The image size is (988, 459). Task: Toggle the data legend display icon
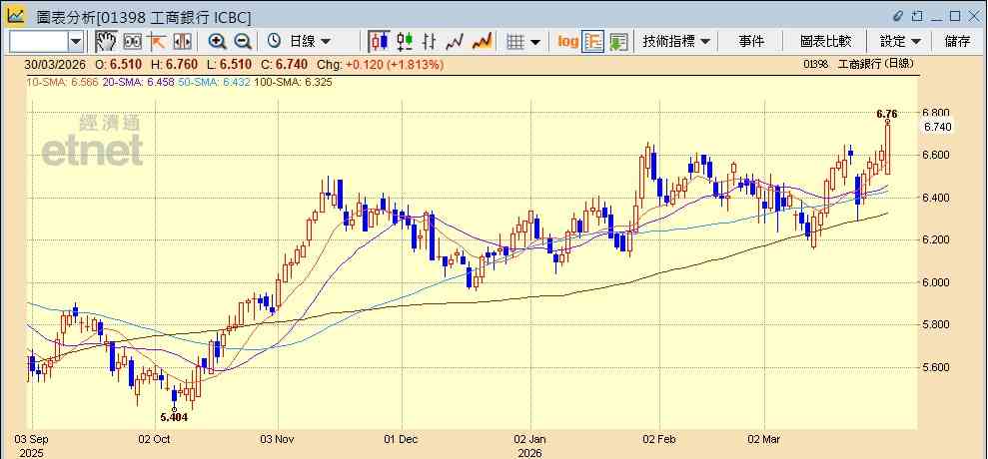593,42
